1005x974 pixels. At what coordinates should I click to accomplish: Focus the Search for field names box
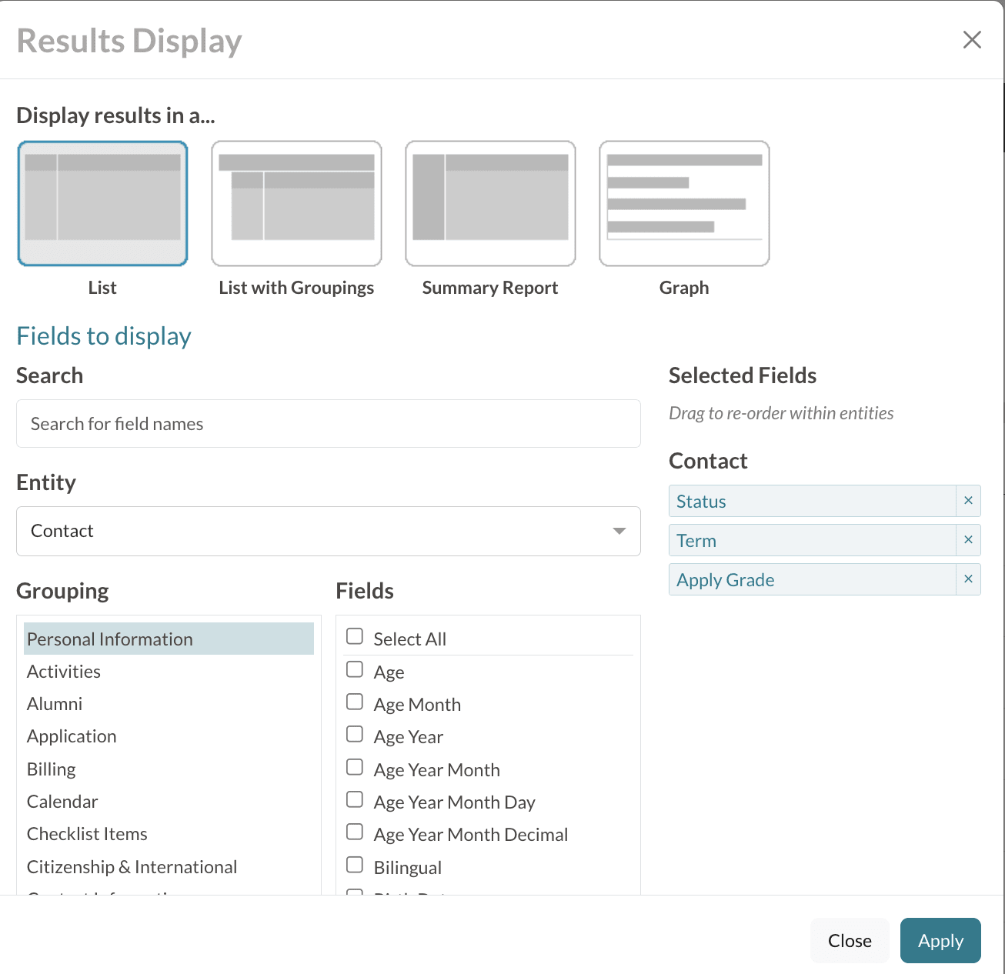tap(328, 424)
